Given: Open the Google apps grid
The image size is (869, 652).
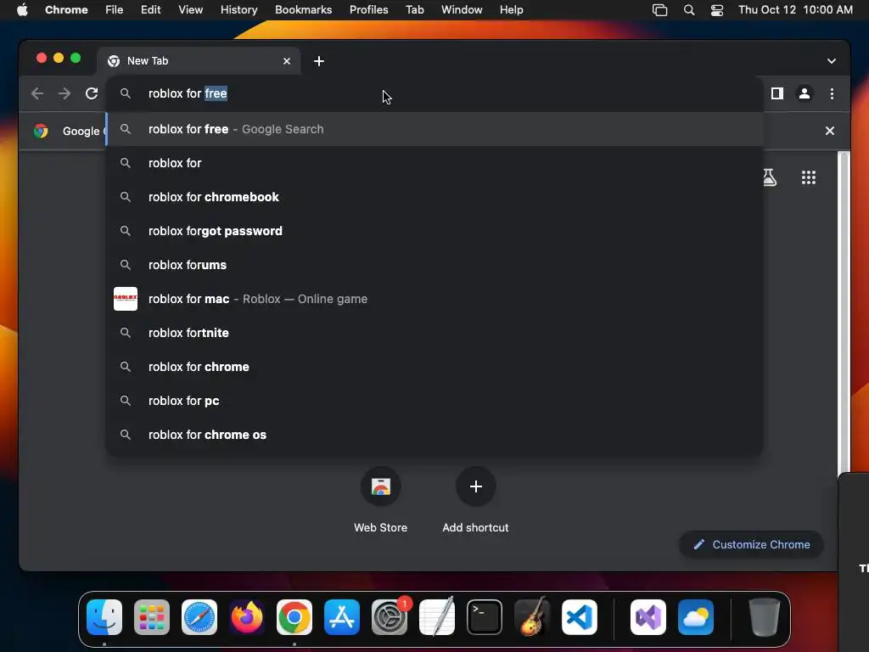Looking at the screenshot, I should pos(809,177).
